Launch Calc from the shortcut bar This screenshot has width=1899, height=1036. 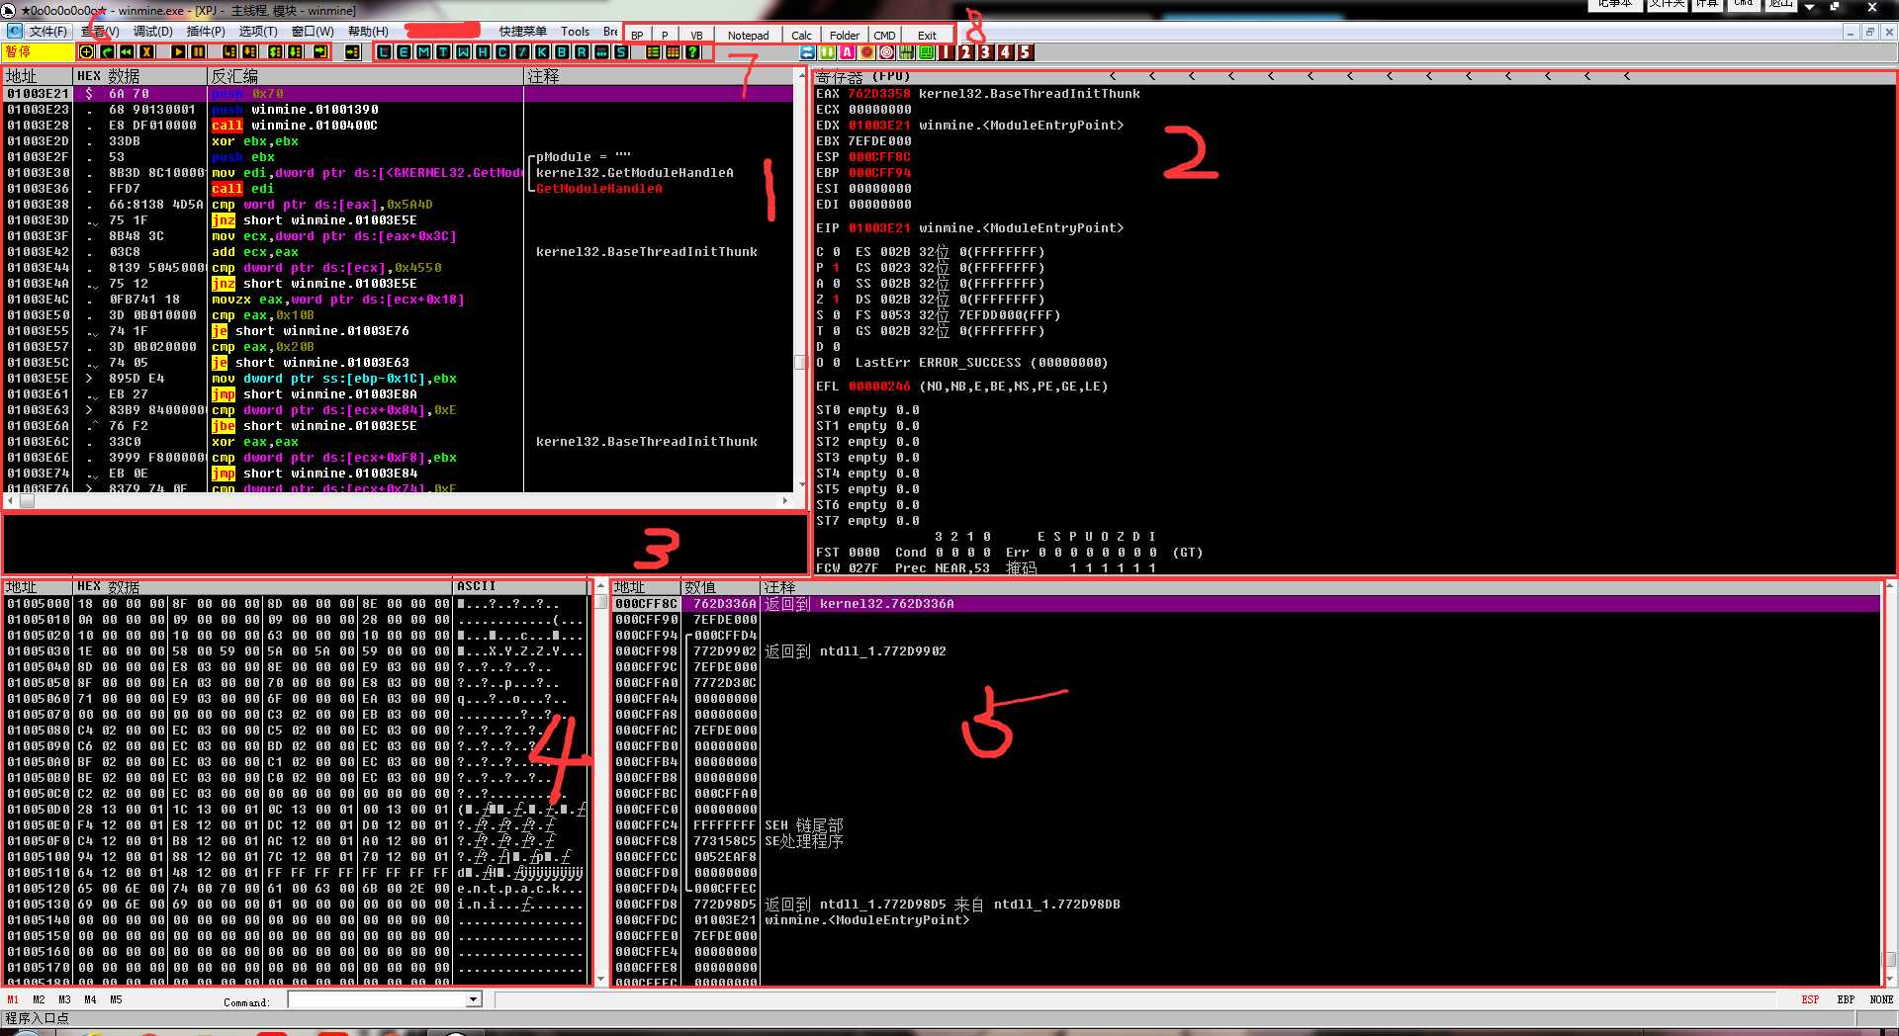[x=801, y=35]
